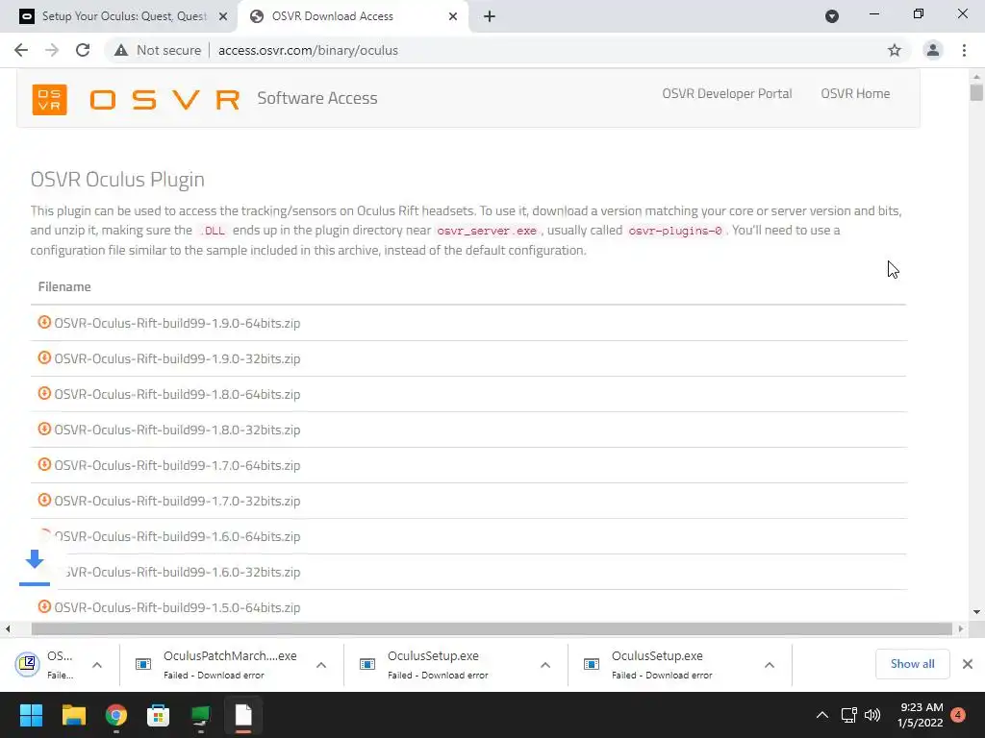985x738 pixels.
Task: Open Microsoft Store from the taskbar
Action: 159,715
